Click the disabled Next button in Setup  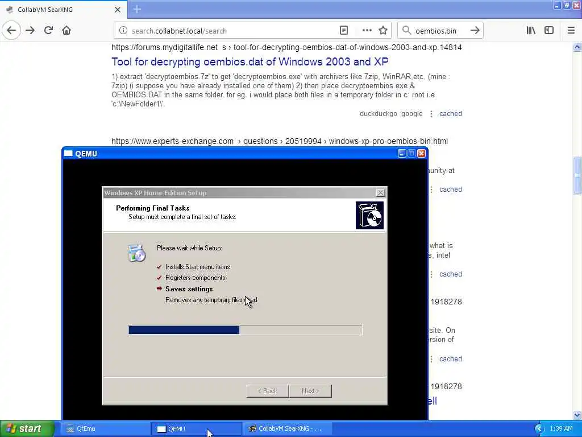click(310, 391)
